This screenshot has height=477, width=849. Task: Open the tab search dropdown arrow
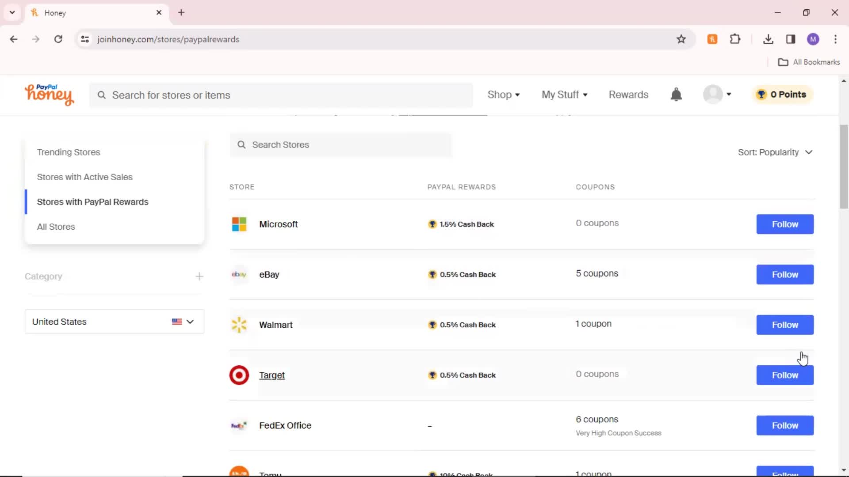[12, 12]
